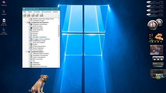Check the Сетевые подключения checkbox
Viewport: 166px width, 93px height.
[30, 46]
